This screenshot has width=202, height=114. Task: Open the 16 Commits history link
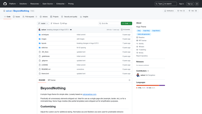(125, 30)
